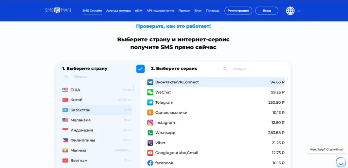The height and width of the screenshot is (168, 348).
Task: Click the 'Need help? Chat with us!' popup
Action: [327, 149]
